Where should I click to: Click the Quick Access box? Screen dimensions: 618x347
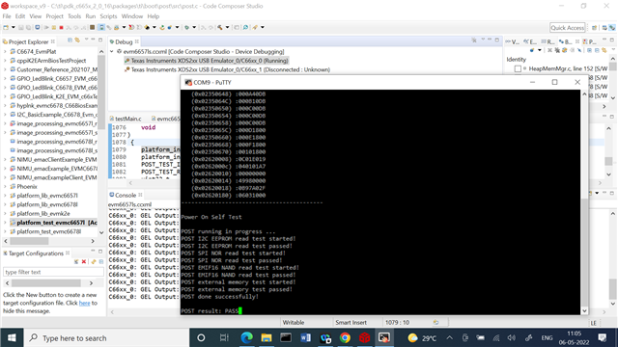[567, 28]
